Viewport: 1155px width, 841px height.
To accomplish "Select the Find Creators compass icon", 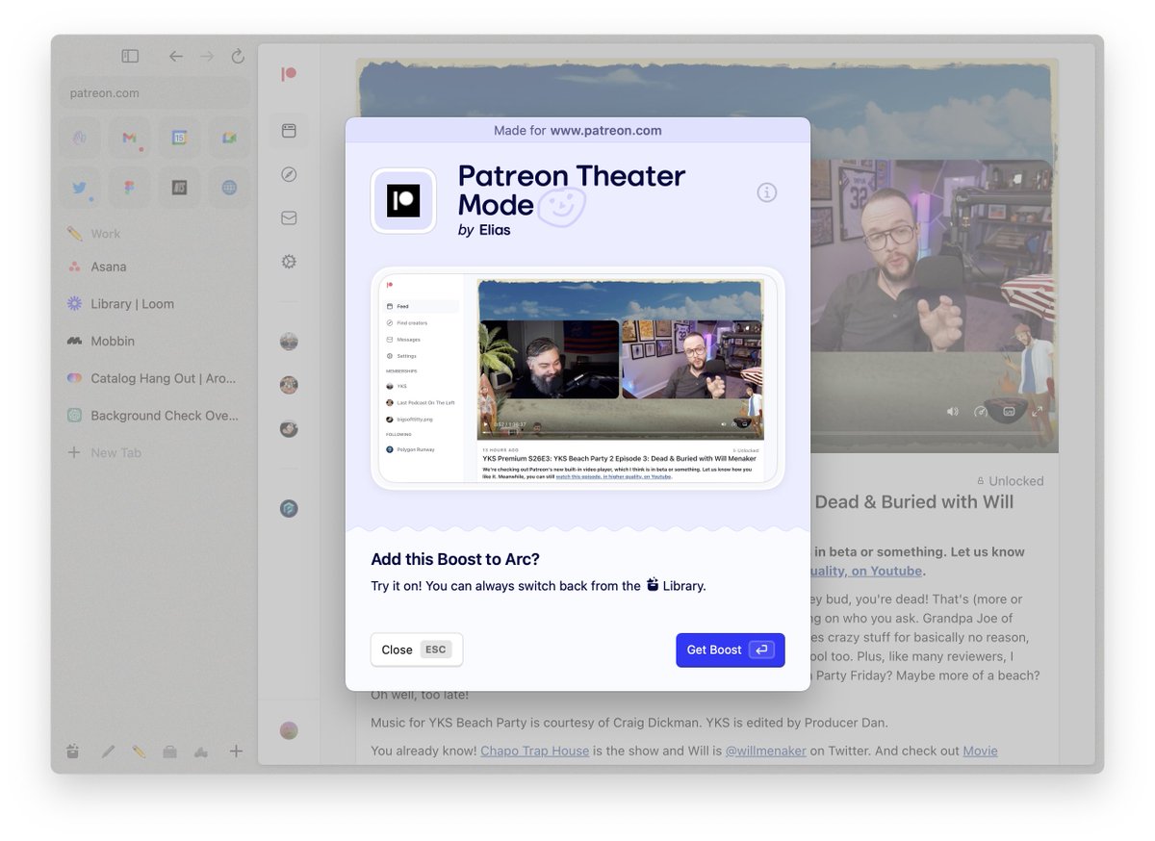I will click(289, 174).
